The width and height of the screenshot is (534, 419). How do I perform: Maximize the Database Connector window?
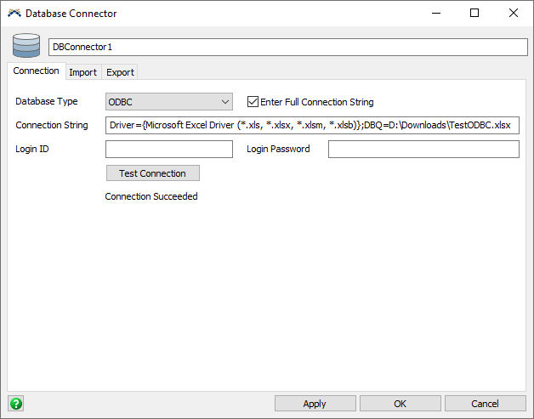pos(474,14)
